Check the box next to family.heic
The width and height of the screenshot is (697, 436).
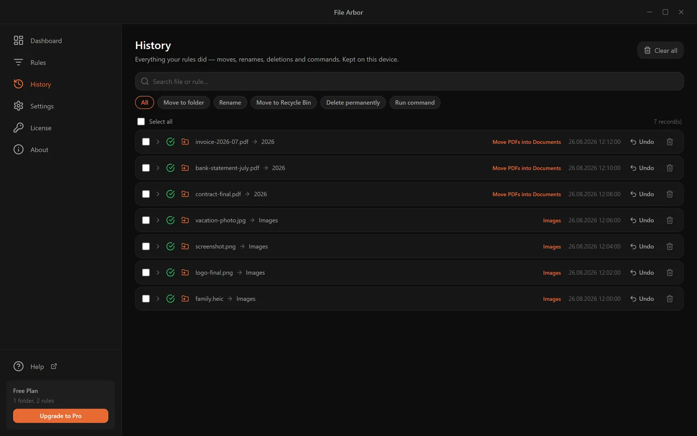click(146, 299)
